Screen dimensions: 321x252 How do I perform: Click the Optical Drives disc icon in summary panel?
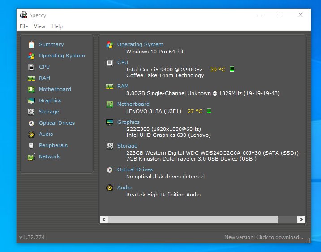tap(110, 170)
